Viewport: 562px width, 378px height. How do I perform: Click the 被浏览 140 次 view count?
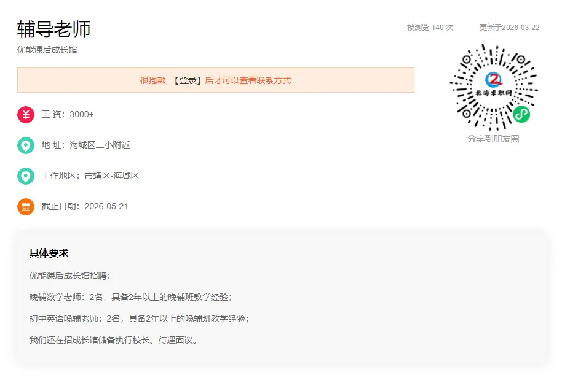click(x=430, y=28)
